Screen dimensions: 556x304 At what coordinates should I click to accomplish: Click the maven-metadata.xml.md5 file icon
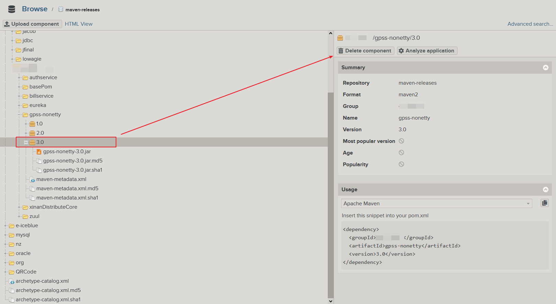point(32,189)
